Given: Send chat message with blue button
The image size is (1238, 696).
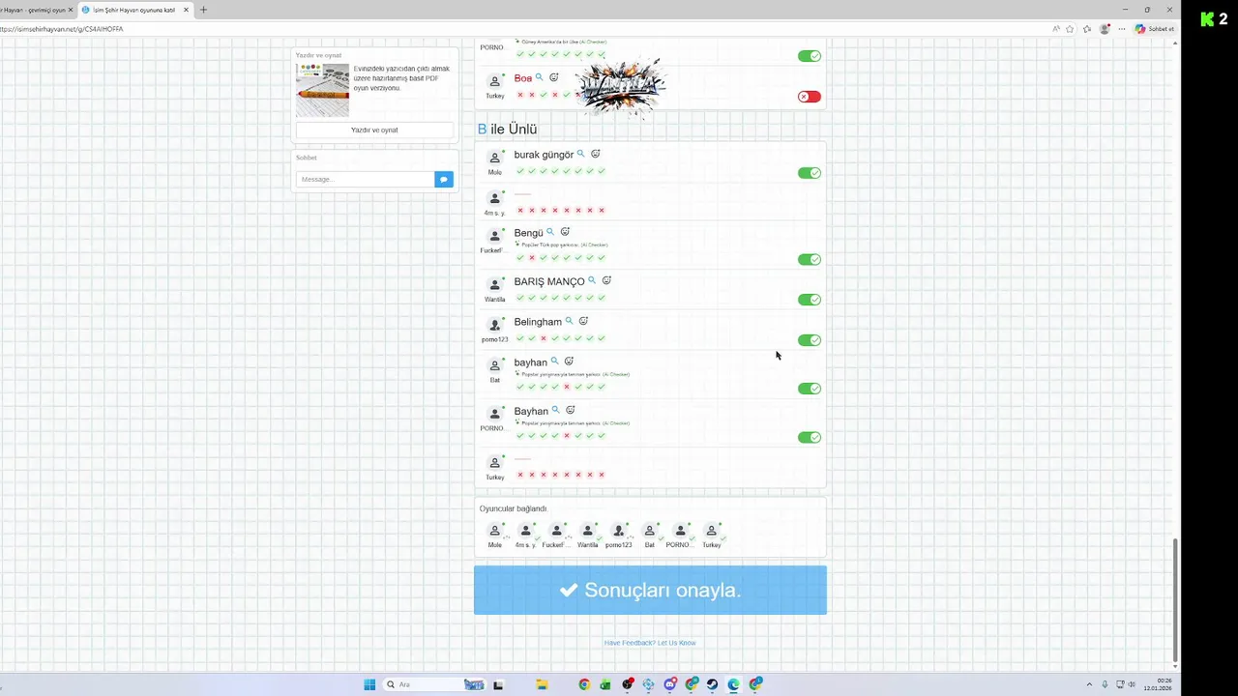Looking at the screenshot, I should tap(444, 179).
